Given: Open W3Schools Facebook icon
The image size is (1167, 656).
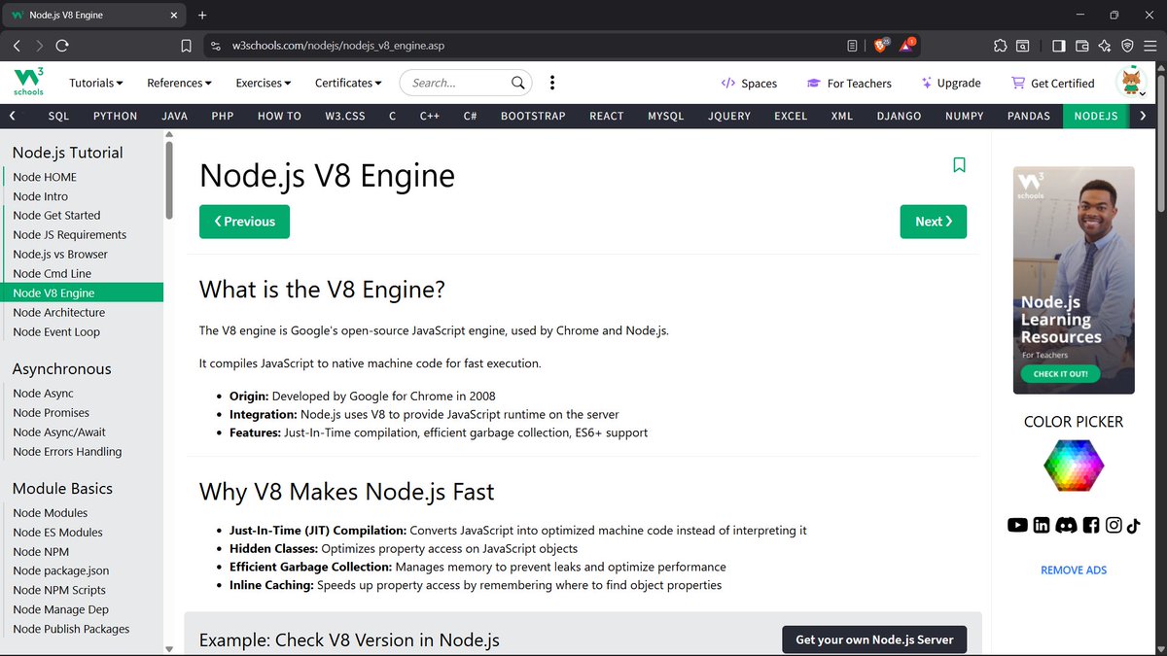Looking at the screenshot, I should coord(1091,525).
